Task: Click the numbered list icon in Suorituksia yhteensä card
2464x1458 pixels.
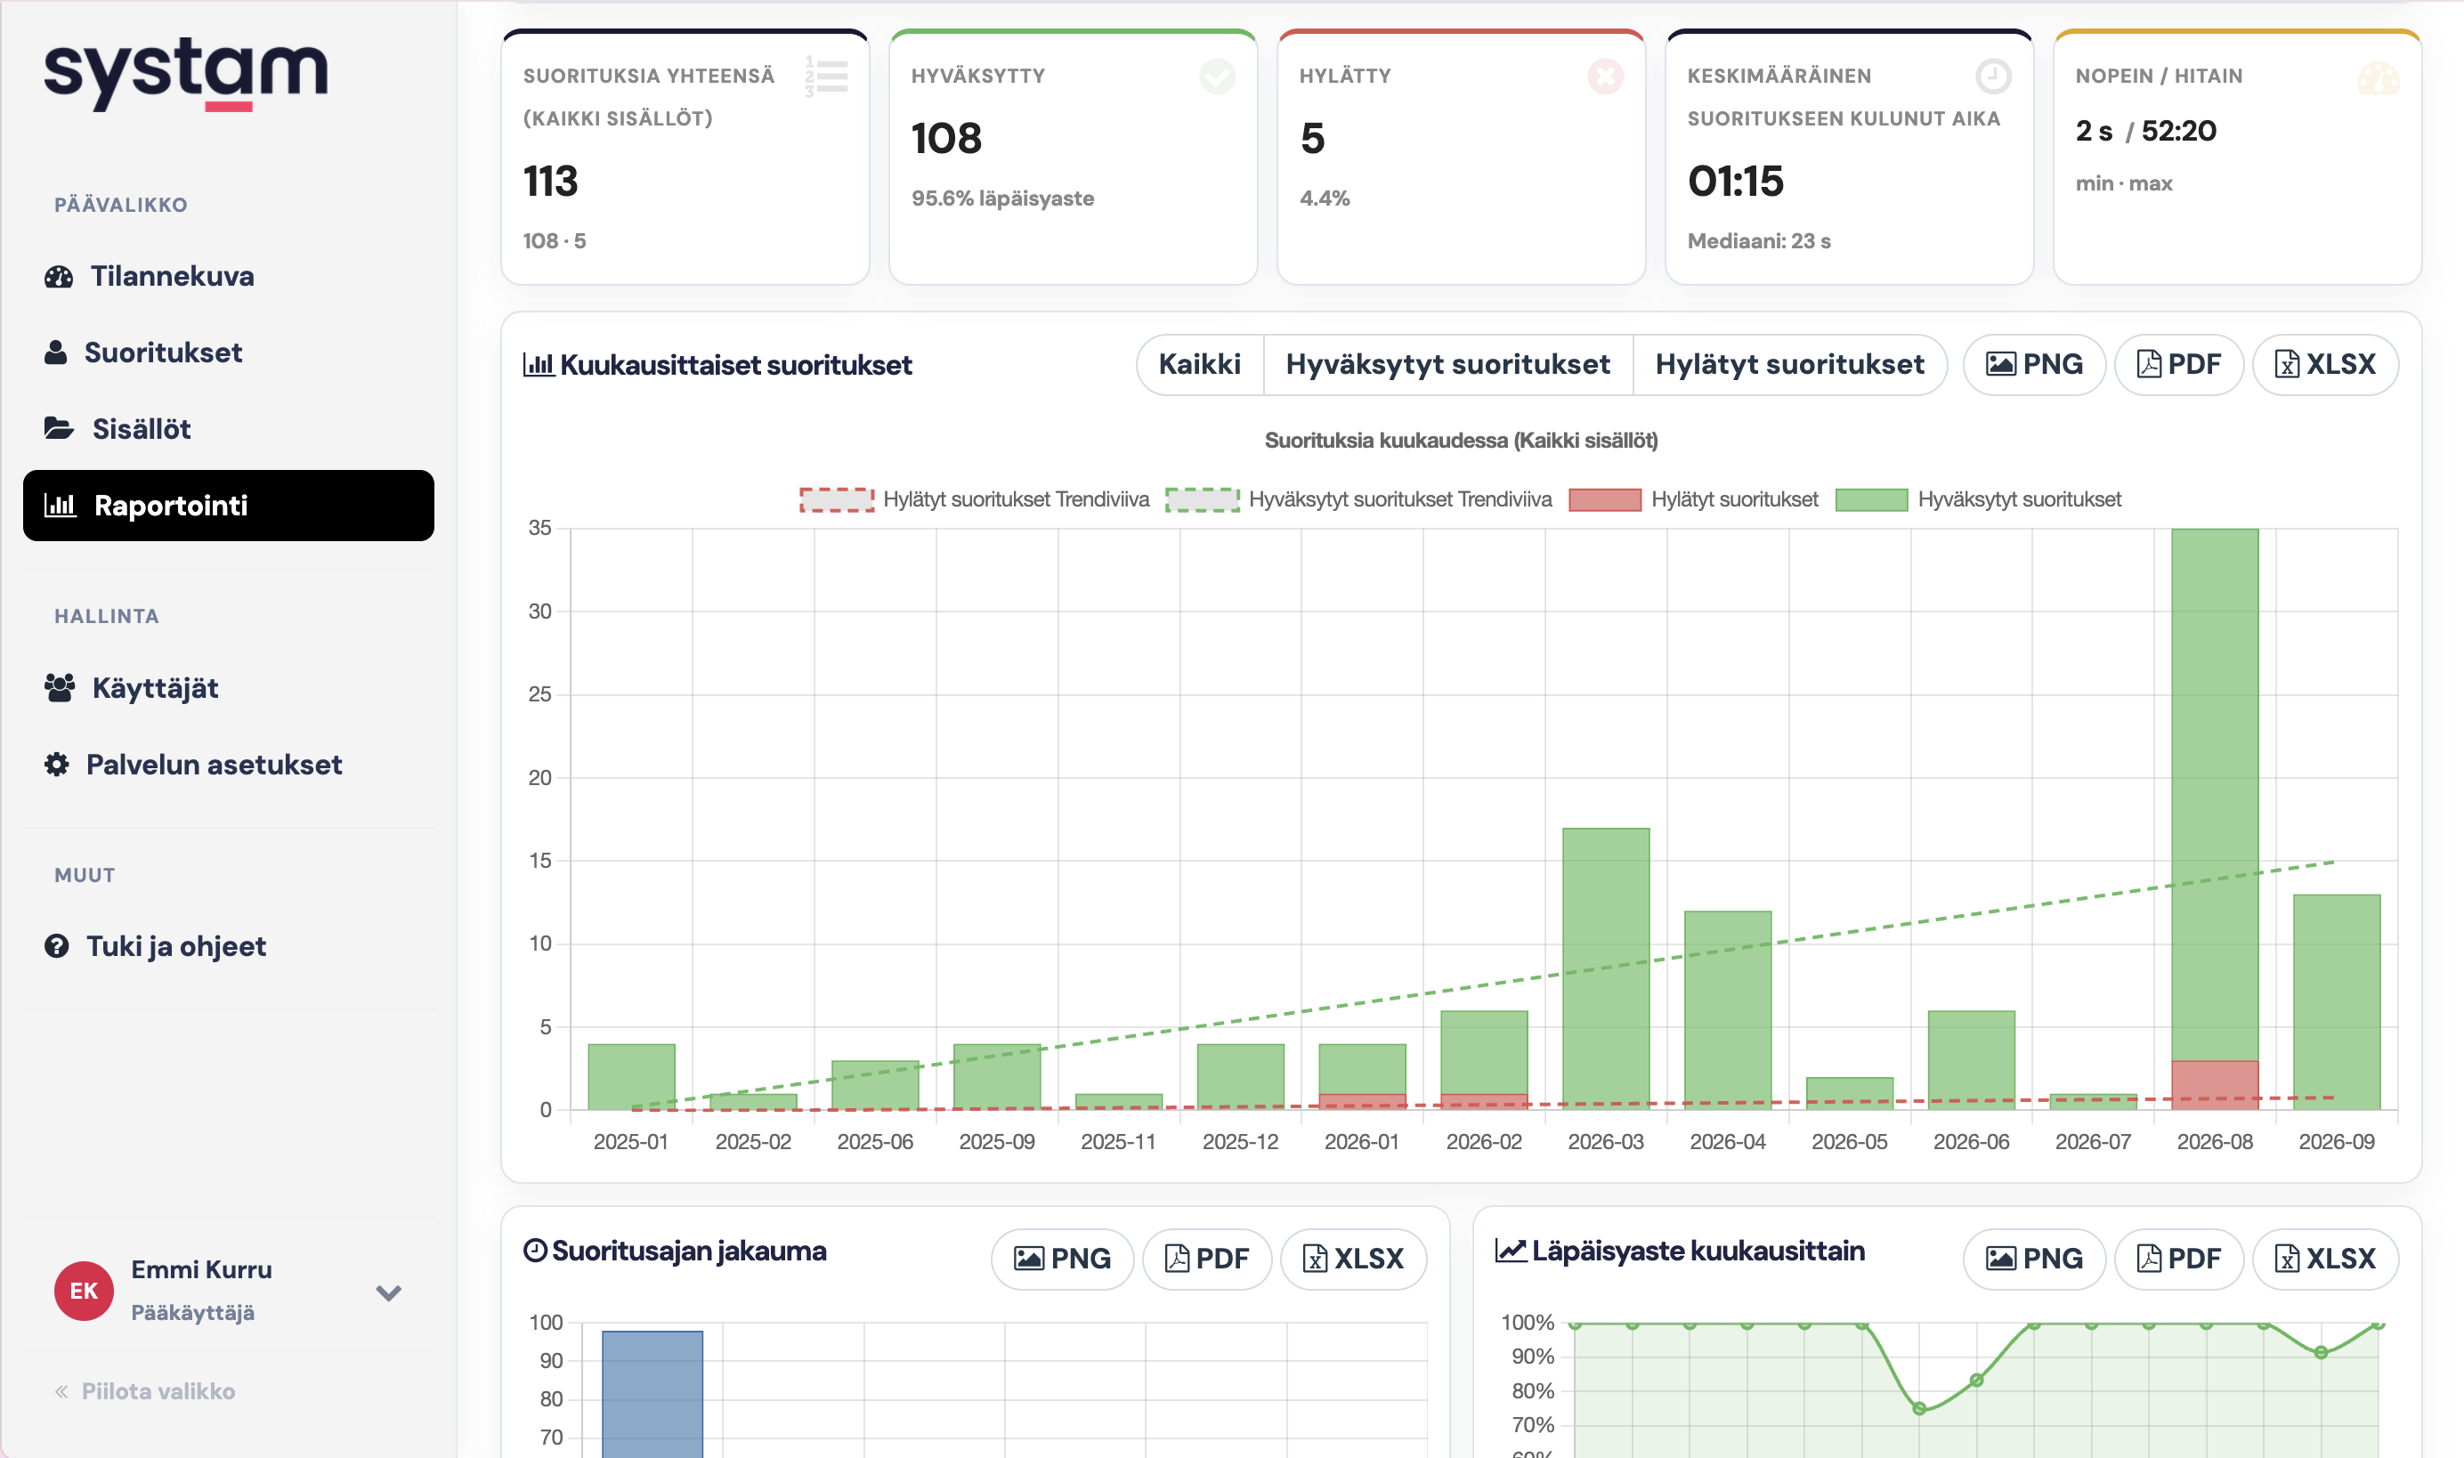Action: coord(826,76)
